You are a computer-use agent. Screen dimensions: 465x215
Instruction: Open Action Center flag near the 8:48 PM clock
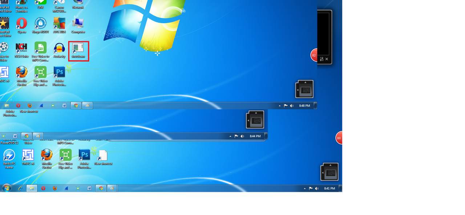click(x=286, y=106)
